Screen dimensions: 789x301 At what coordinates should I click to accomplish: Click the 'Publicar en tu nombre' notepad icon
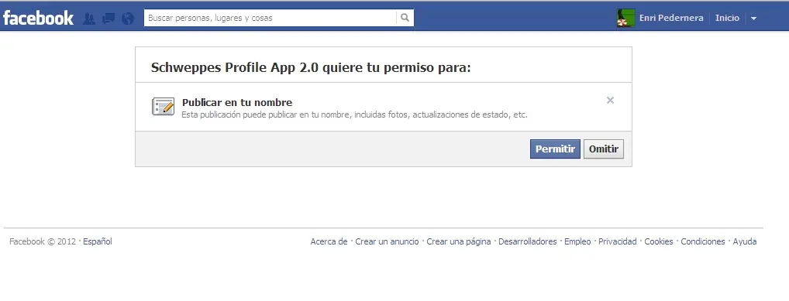coord(163,107)
